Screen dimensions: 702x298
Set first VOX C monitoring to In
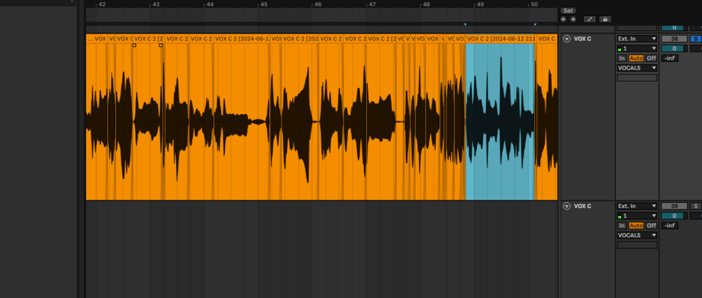point(622,58)
